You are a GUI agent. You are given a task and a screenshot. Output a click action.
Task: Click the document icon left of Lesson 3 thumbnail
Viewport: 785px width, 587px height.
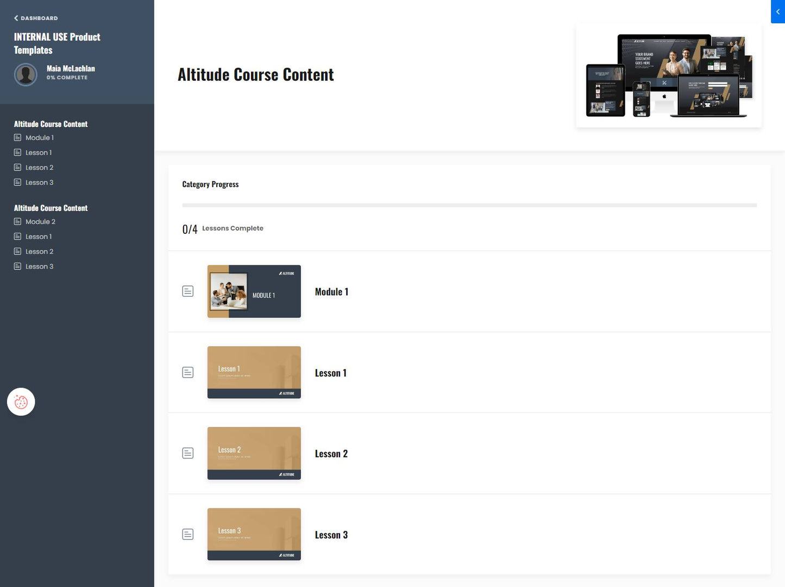pos(188,534)
